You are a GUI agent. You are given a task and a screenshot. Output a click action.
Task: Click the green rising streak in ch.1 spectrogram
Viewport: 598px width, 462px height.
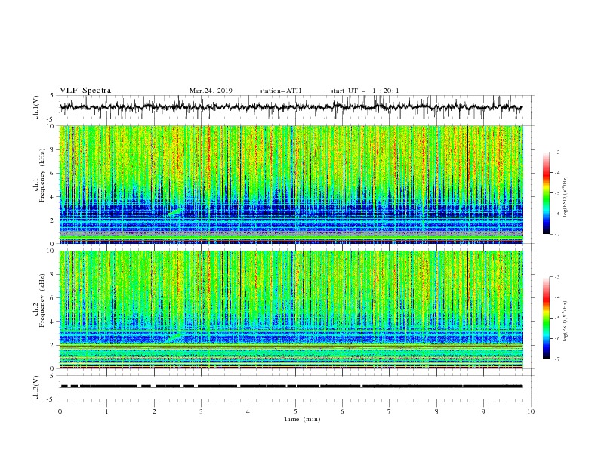(x=176, y=211)
